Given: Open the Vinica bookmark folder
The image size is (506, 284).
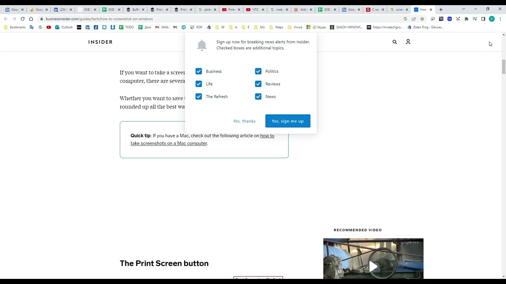Looking at the screenshot, I should pos(295,27).
